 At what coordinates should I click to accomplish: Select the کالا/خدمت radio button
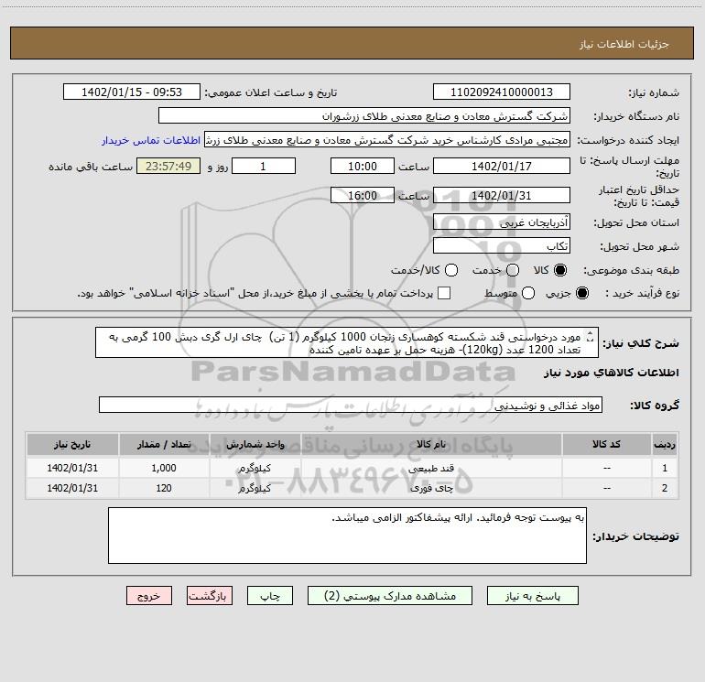(x=451, y=270)
